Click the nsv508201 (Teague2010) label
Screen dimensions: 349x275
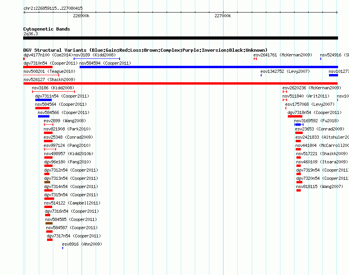(49, 71)
